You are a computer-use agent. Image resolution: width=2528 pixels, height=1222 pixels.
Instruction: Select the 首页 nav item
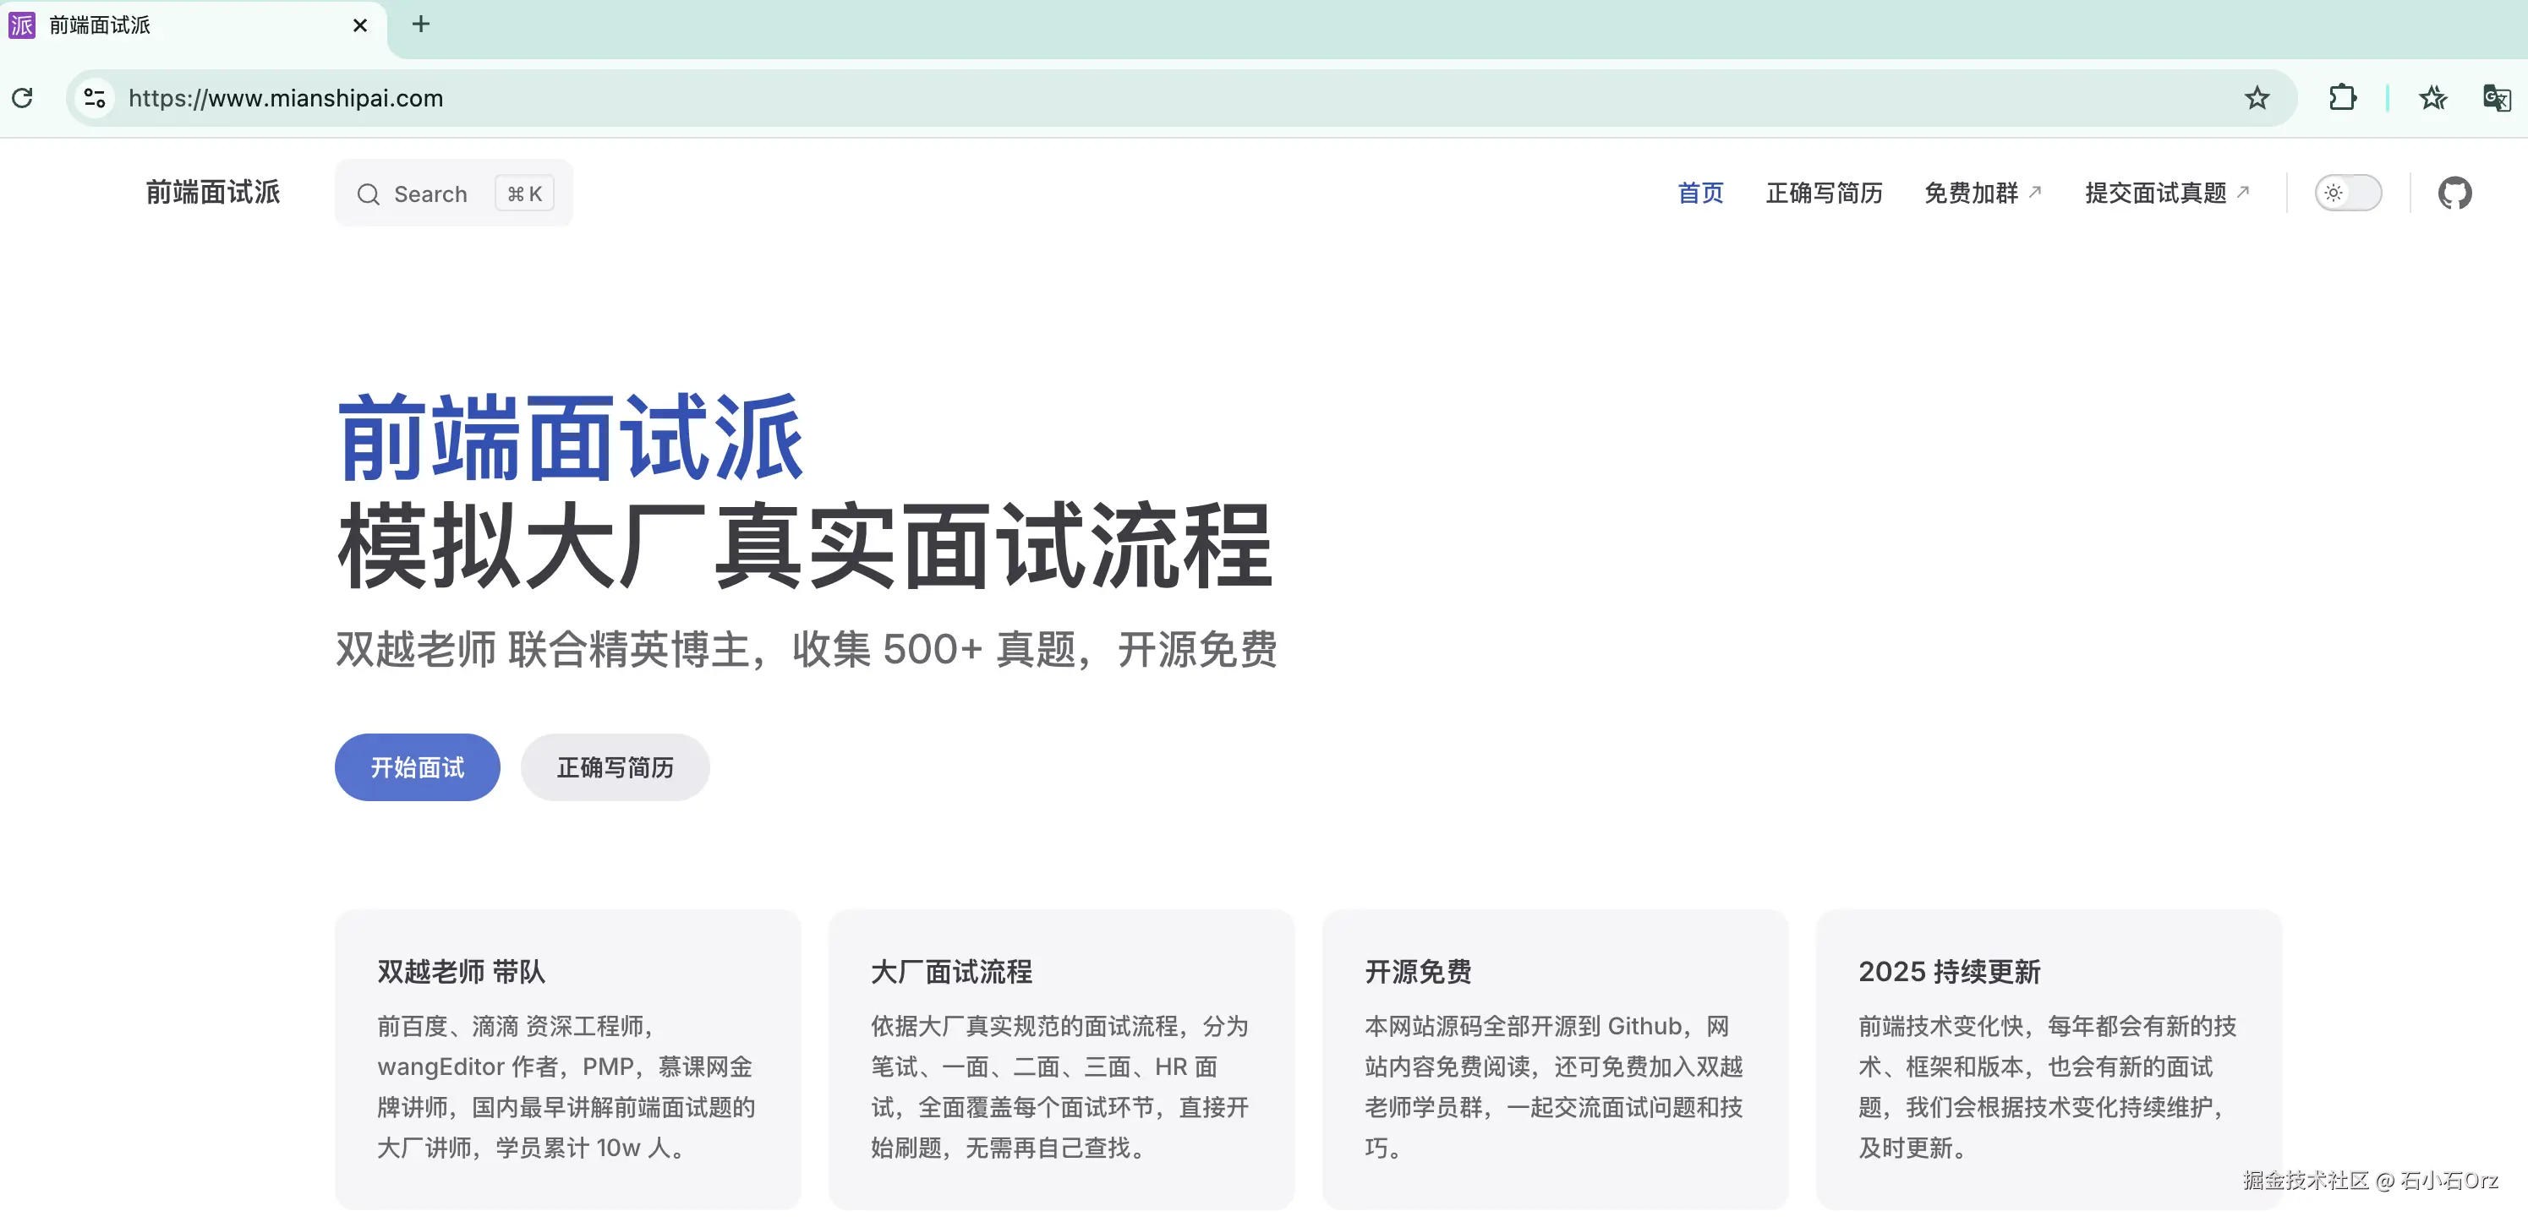(1699, 194)
